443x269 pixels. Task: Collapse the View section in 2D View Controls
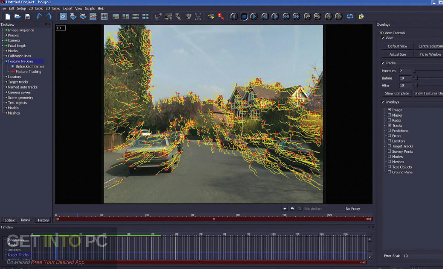coord(383,38)
